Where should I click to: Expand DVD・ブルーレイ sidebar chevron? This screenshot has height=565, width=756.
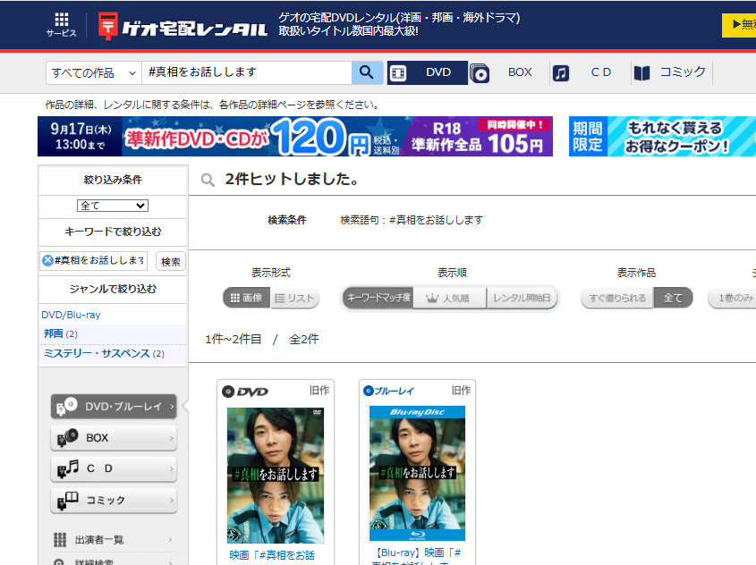point(172,407)
